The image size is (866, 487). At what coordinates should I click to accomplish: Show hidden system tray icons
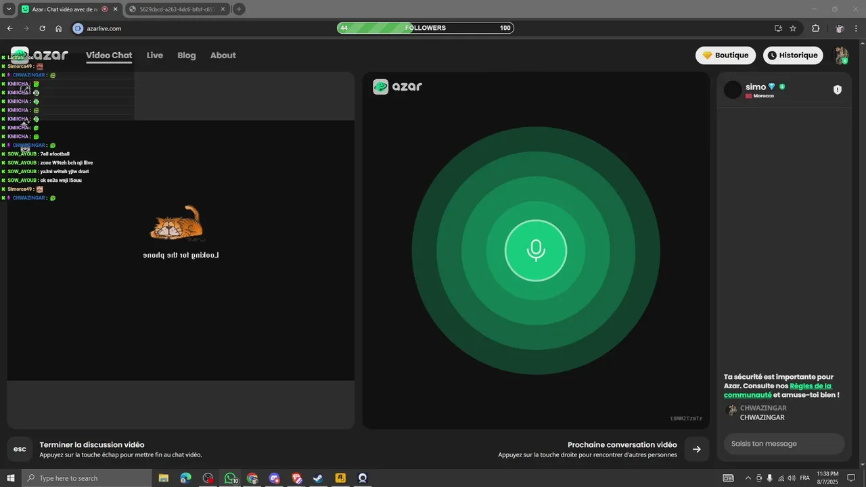748,478
